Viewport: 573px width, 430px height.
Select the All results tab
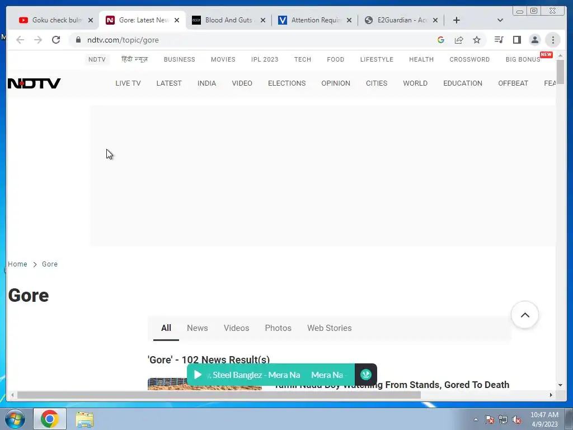[166, 328]
